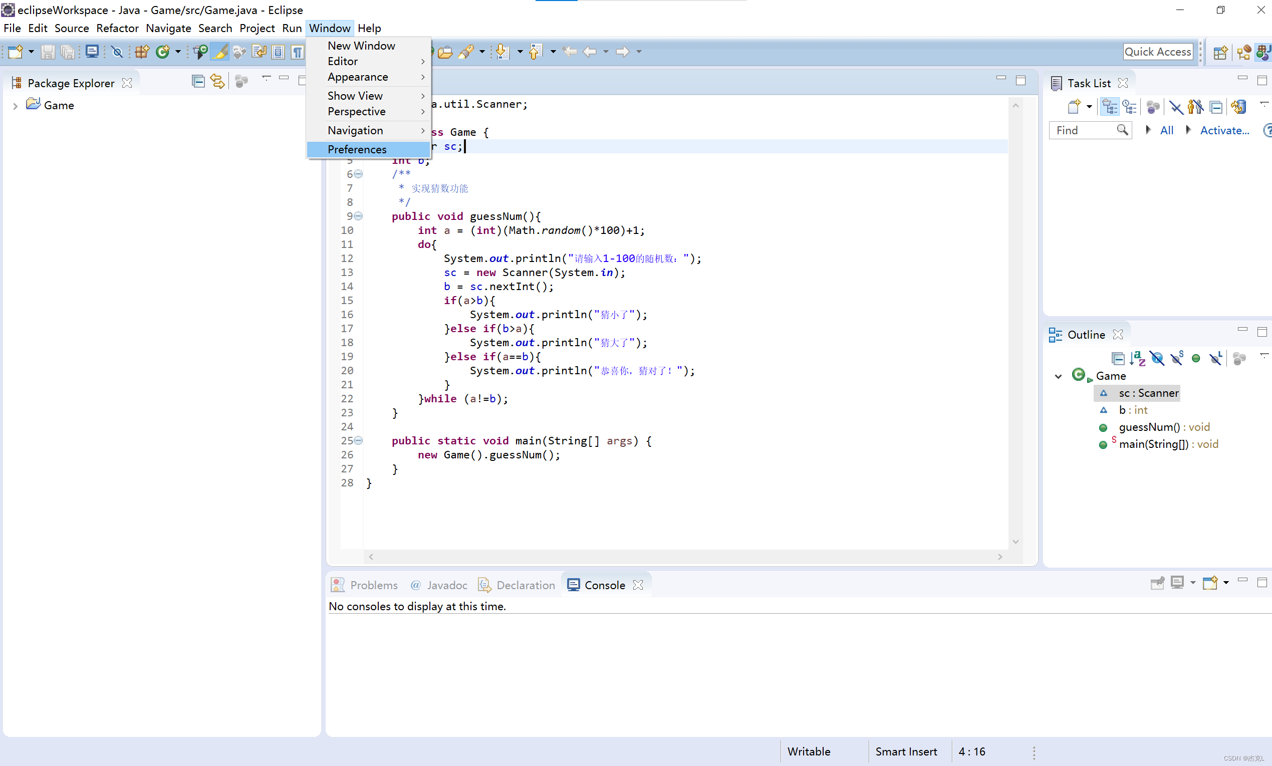Click the Open Perspective icon

(1220, 53)
